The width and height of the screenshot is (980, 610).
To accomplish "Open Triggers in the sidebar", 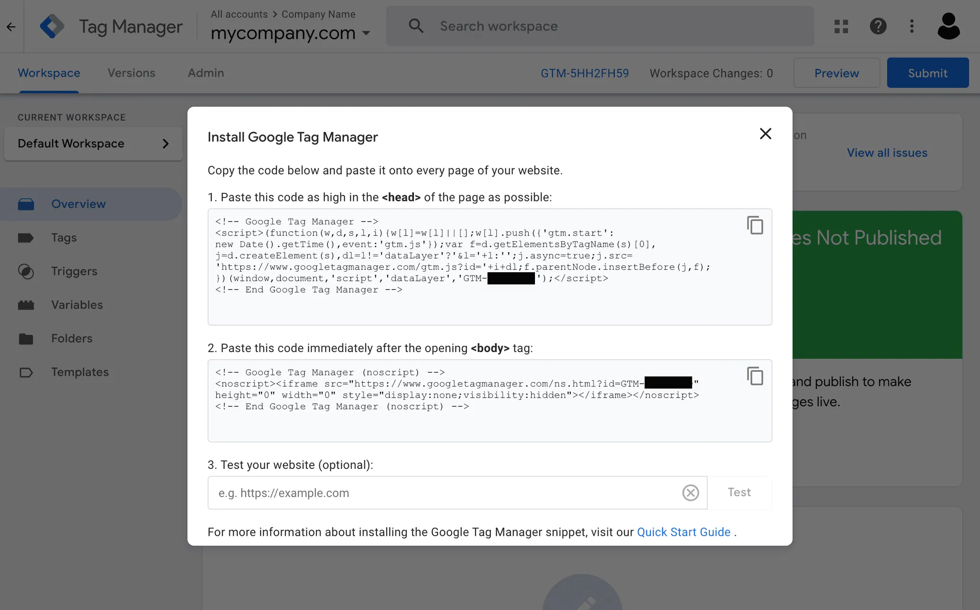I will [x=74, y=271].
